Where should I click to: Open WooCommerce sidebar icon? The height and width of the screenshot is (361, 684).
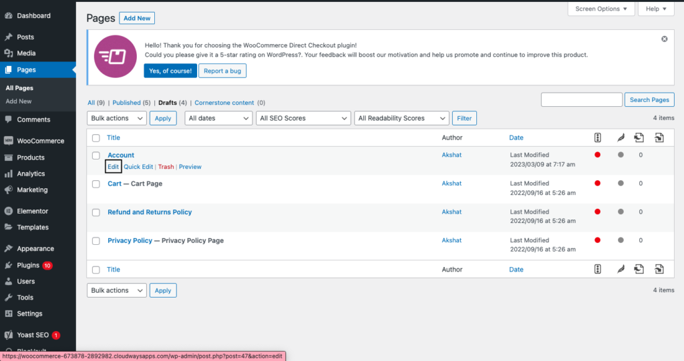pyautogui.click(x=8, y=141)
